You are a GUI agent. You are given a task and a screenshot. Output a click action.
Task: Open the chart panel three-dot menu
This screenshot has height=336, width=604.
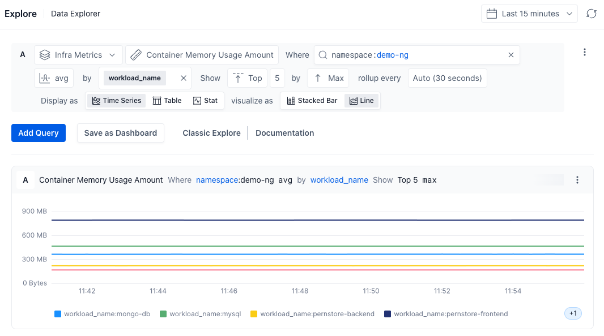point(577,180)
